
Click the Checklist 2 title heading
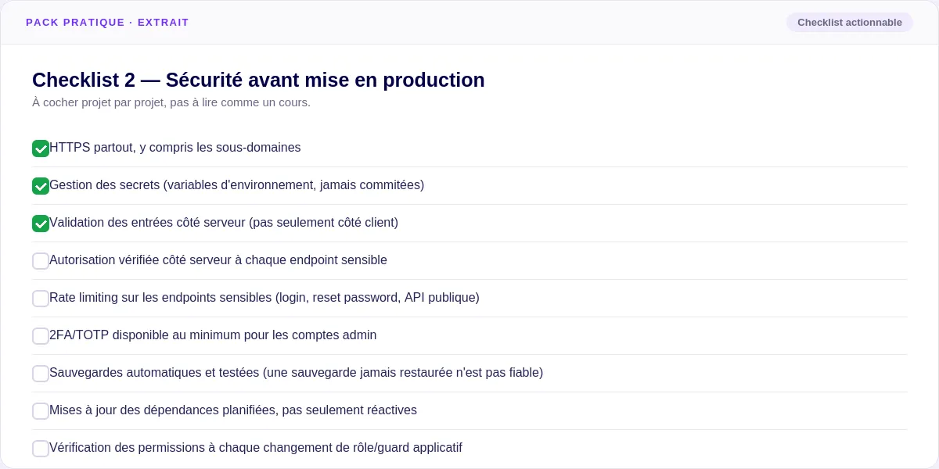(258, 80)
